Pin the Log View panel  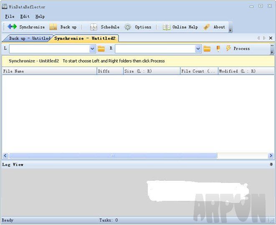pos(271,165)
